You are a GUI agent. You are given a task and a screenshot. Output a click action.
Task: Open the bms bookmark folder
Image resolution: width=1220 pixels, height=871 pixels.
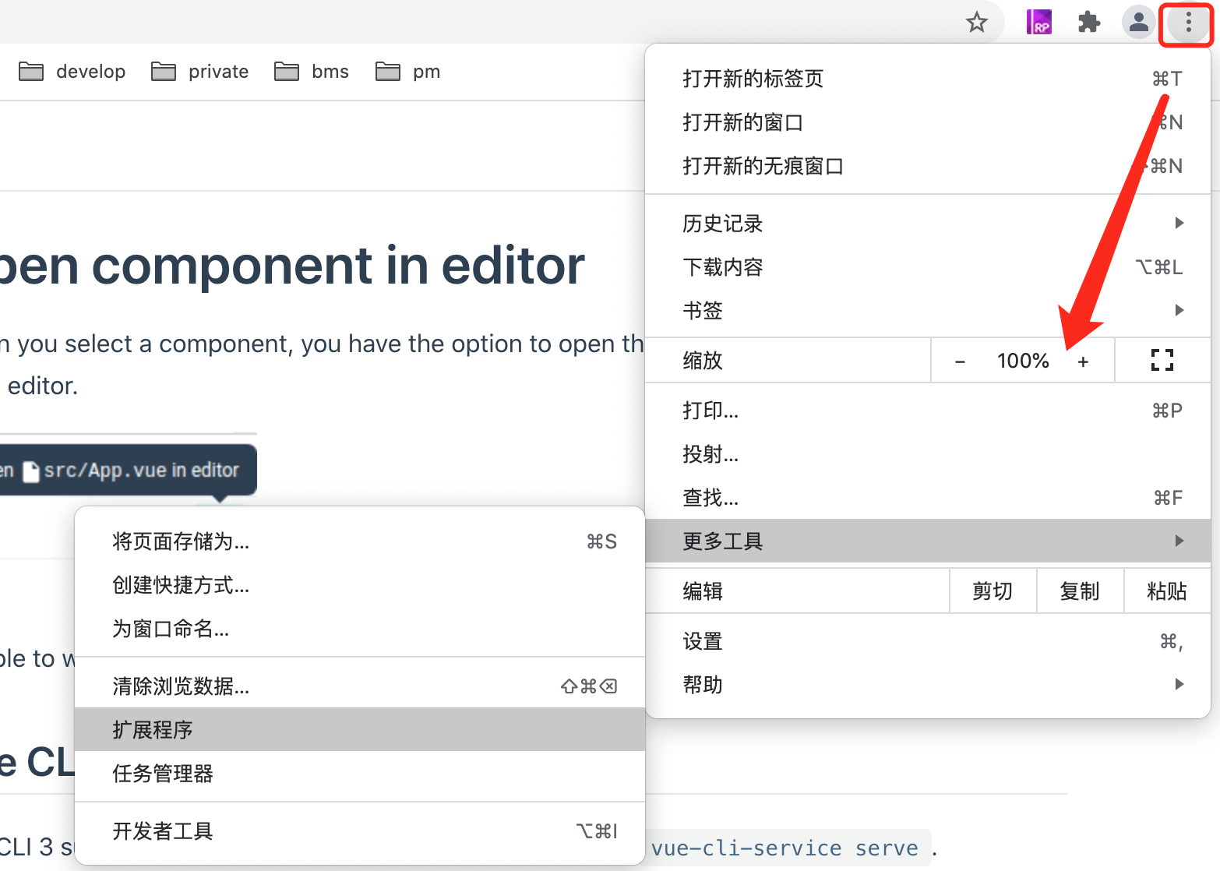point(312,72)
